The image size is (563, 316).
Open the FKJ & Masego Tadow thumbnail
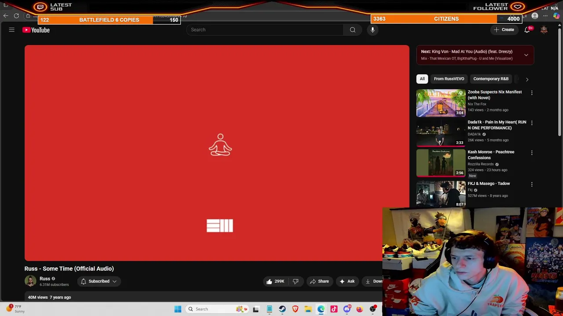[x=441, y=194]
